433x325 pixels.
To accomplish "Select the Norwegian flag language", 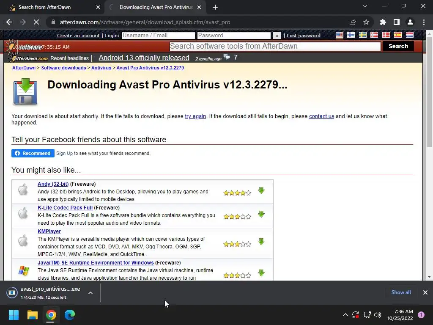I will 374,35.
